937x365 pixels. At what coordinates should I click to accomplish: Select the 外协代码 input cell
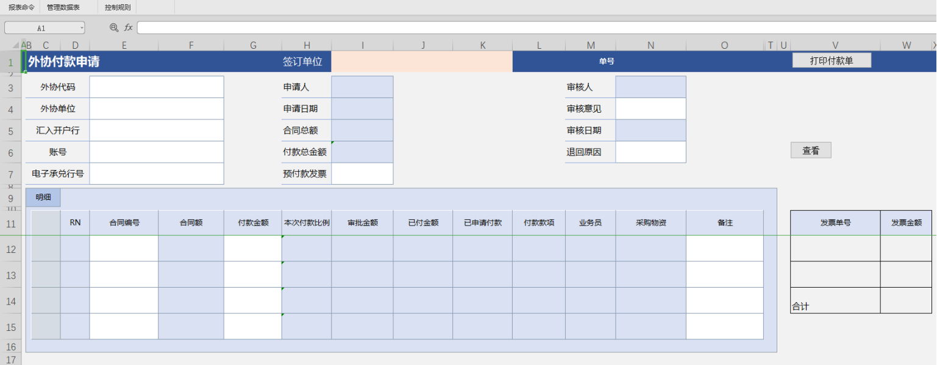pyautogui.click(x=157, y=87)
